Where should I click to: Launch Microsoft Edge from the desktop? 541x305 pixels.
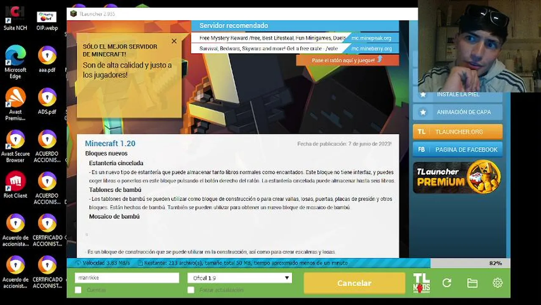15,62
